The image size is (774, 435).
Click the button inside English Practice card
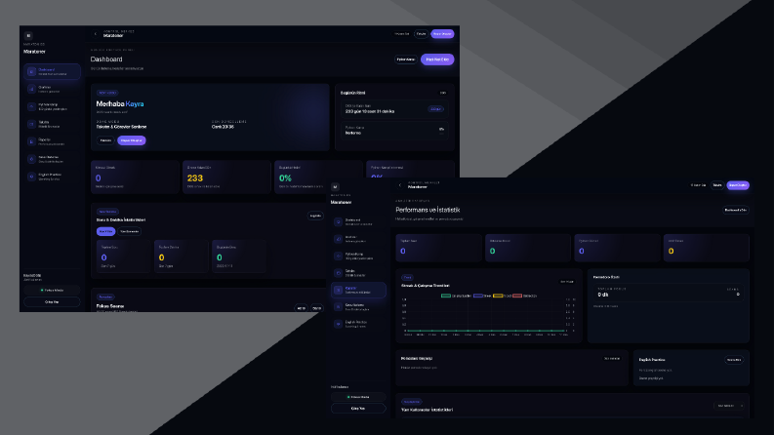coord(734,360)
